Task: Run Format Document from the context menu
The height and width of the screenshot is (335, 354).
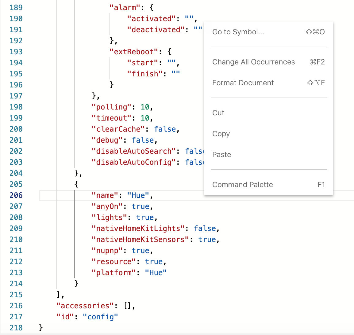Action: [x=243, y=83]
